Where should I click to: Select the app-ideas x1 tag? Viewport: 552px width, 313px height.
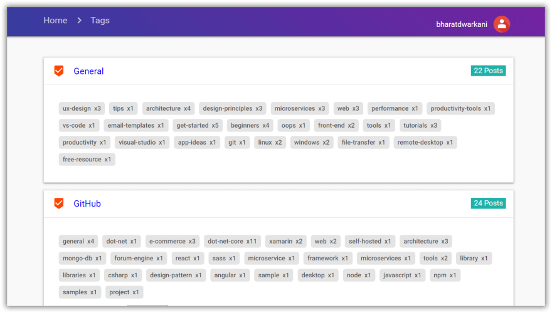197,142
